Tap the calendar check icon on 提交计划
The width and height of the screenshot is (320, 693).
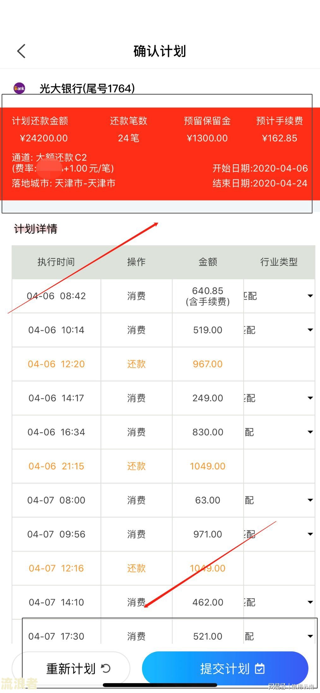point(260,668)
